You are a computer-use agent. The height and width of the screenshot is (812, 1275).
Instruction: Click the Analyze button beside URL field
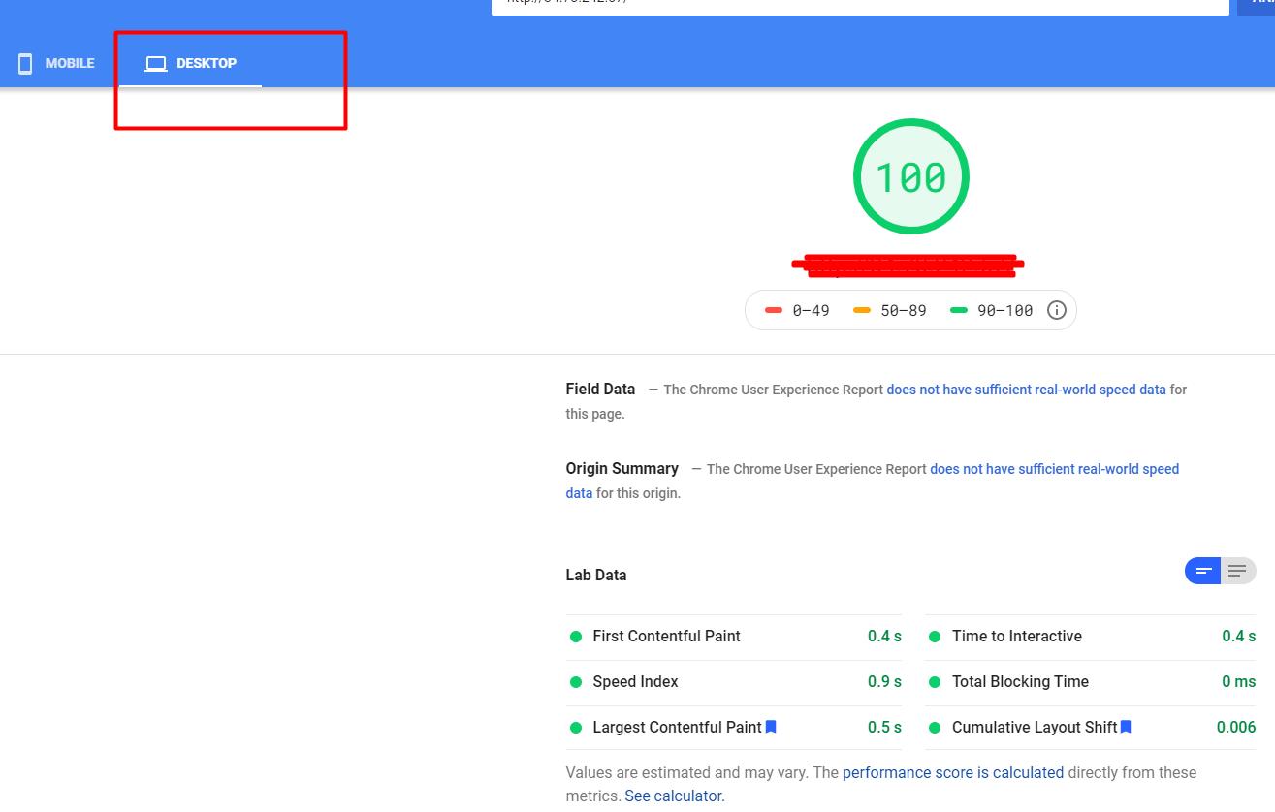(1257, 5)
